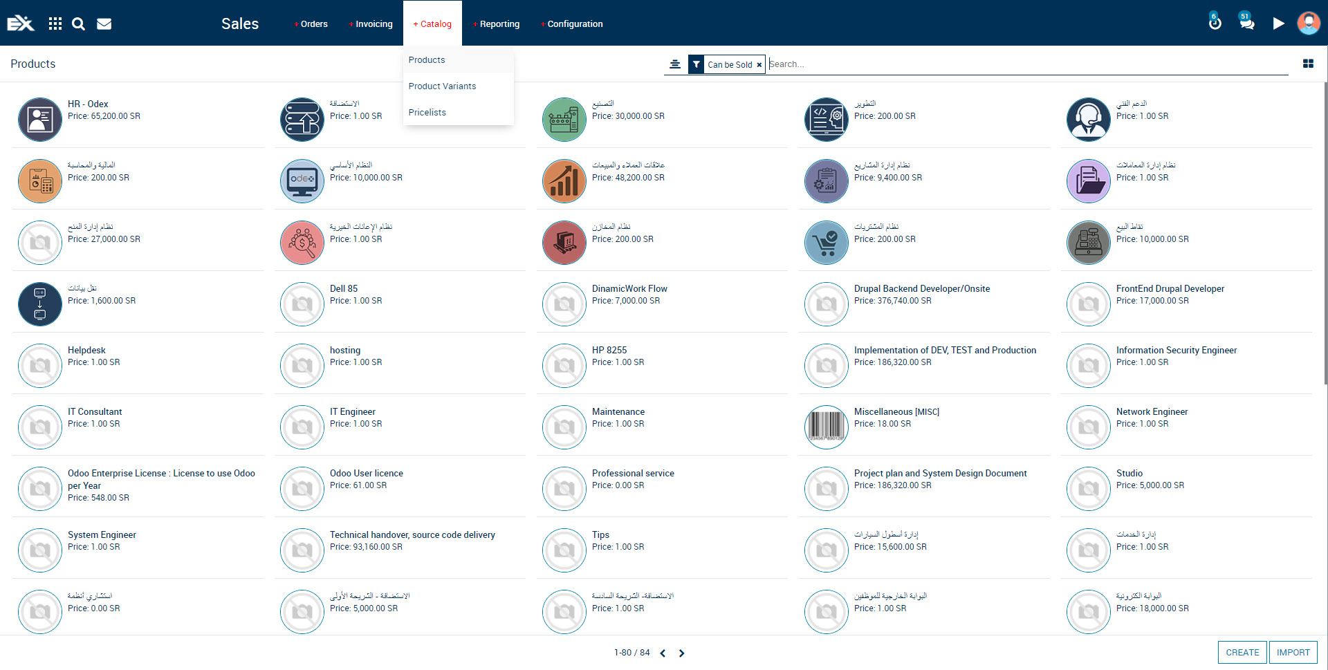Screen dimensions: 1328x670
Task: Remove the Can be Sold filter
Action: point(759,65)
